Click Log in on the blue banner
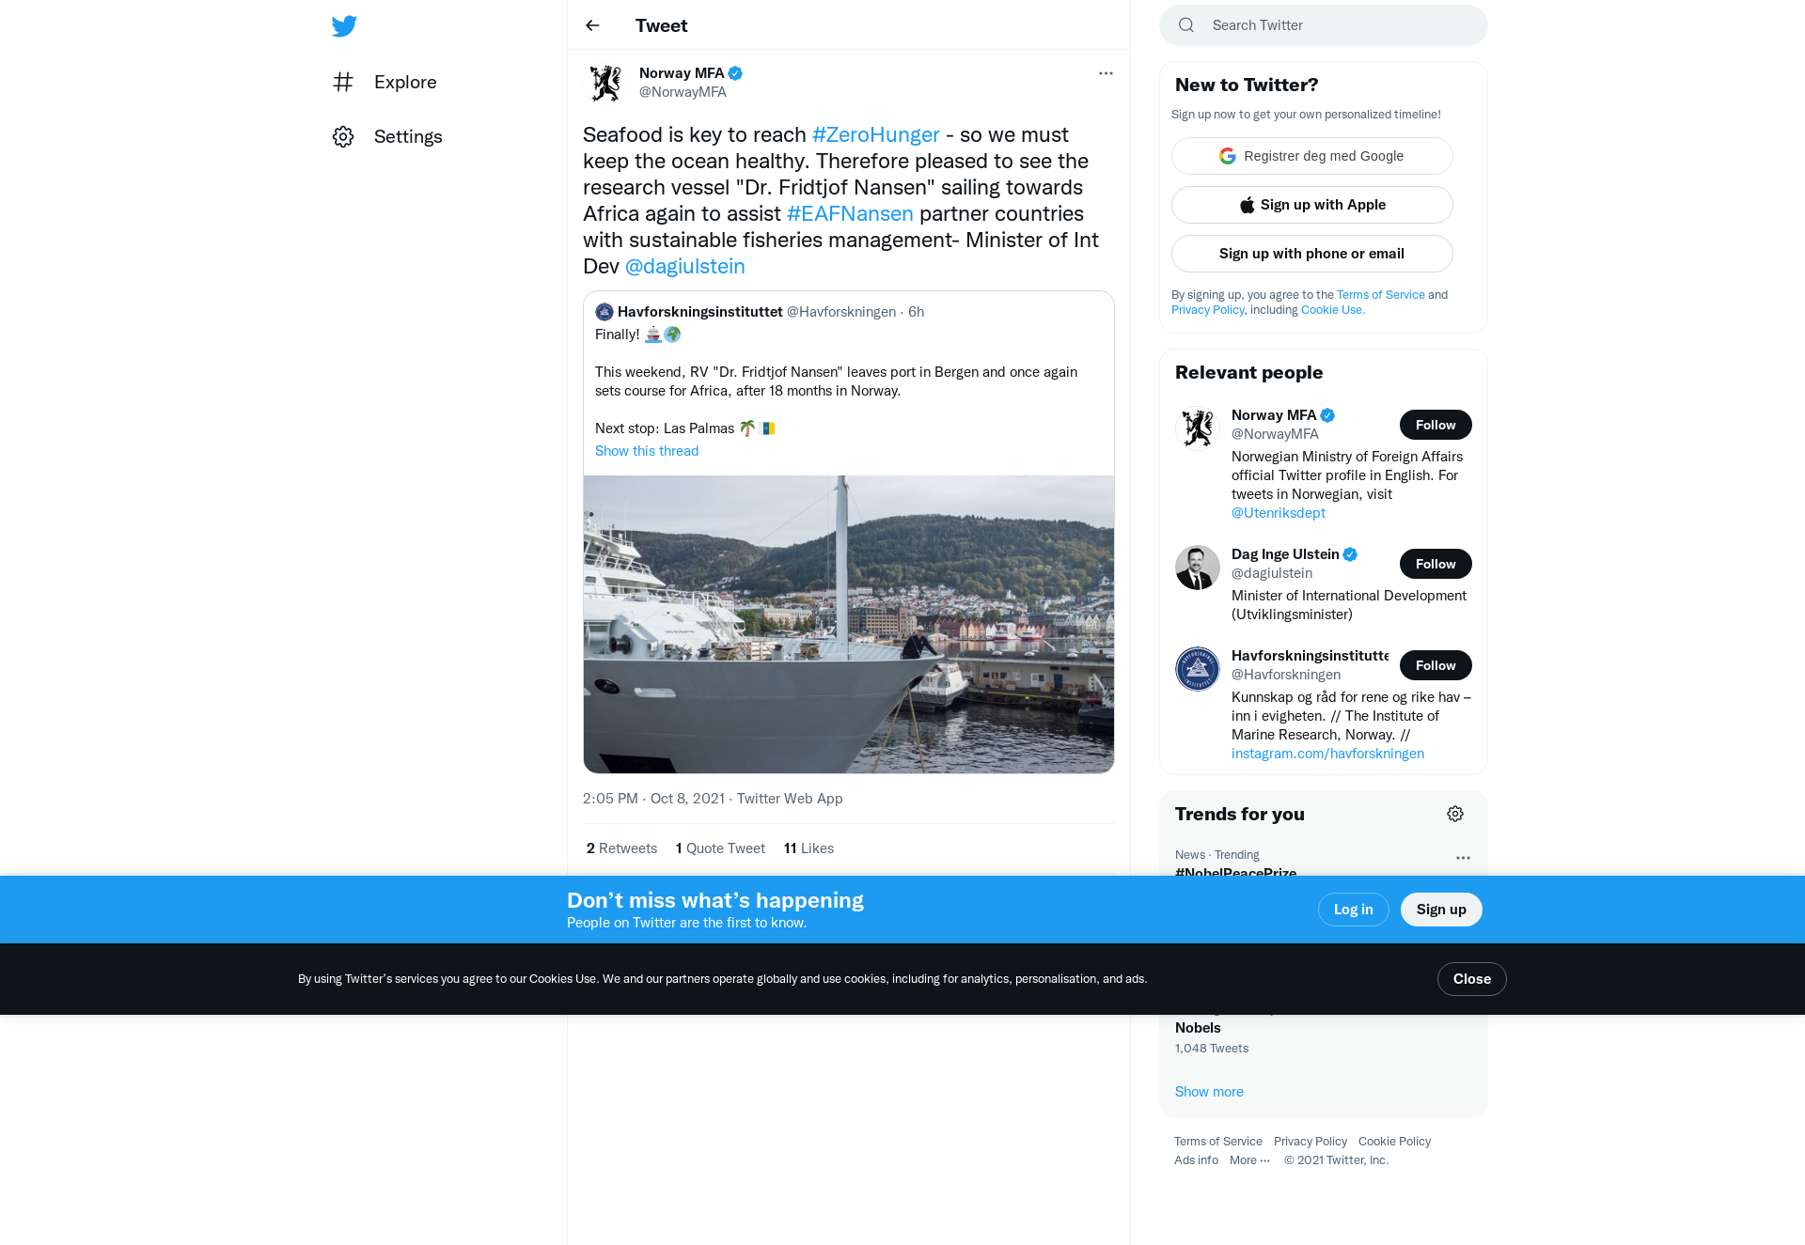Screen dimensions: 1805x1245 tap(1354, 910)
